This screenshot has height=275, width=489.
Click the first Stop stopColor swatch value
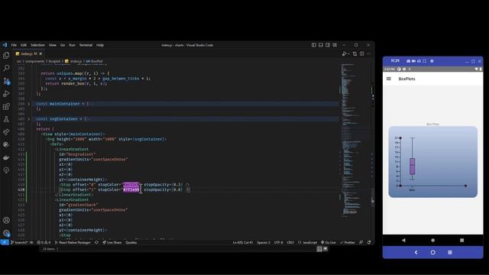pos(131,185)
